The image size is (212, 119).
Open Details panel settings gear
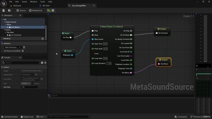45,62
